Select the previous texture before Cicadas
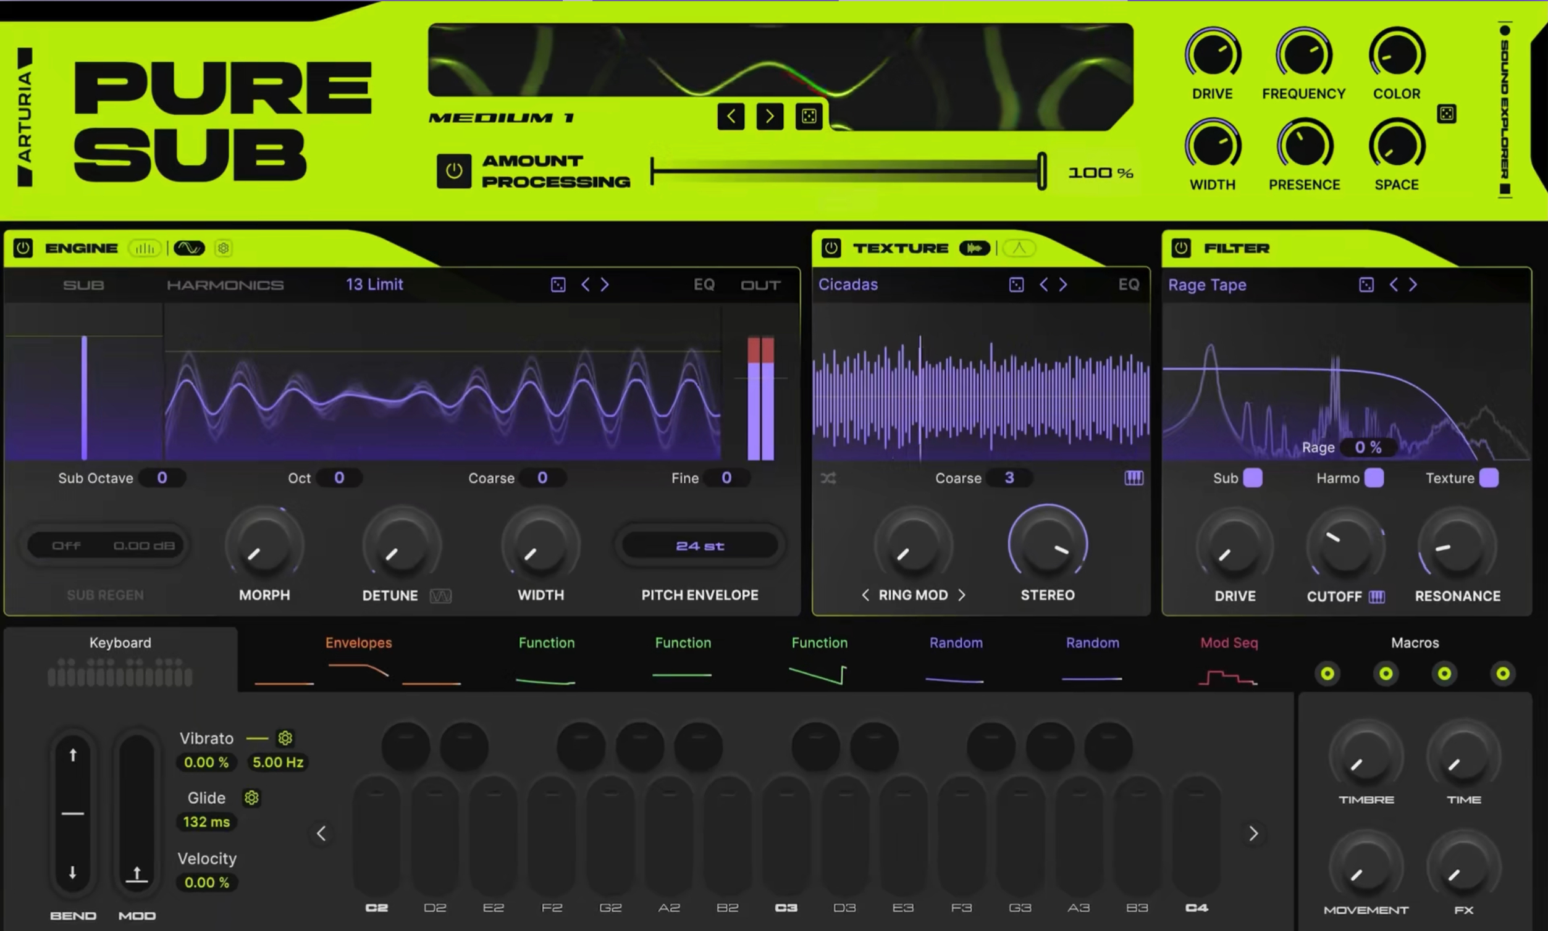Viewport: 1548px width, 931px height. [x=1043, y=285]
